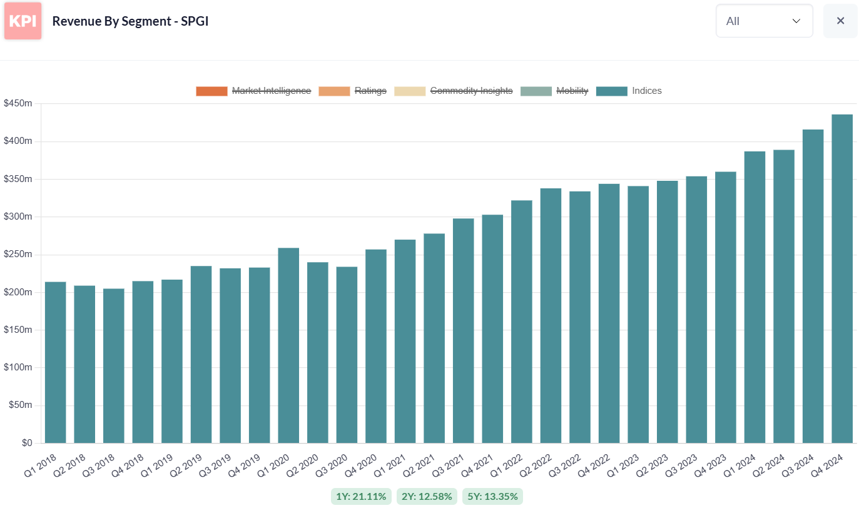
Task: Click the Q1 2020 bar
Action: (x=288, y=345)
